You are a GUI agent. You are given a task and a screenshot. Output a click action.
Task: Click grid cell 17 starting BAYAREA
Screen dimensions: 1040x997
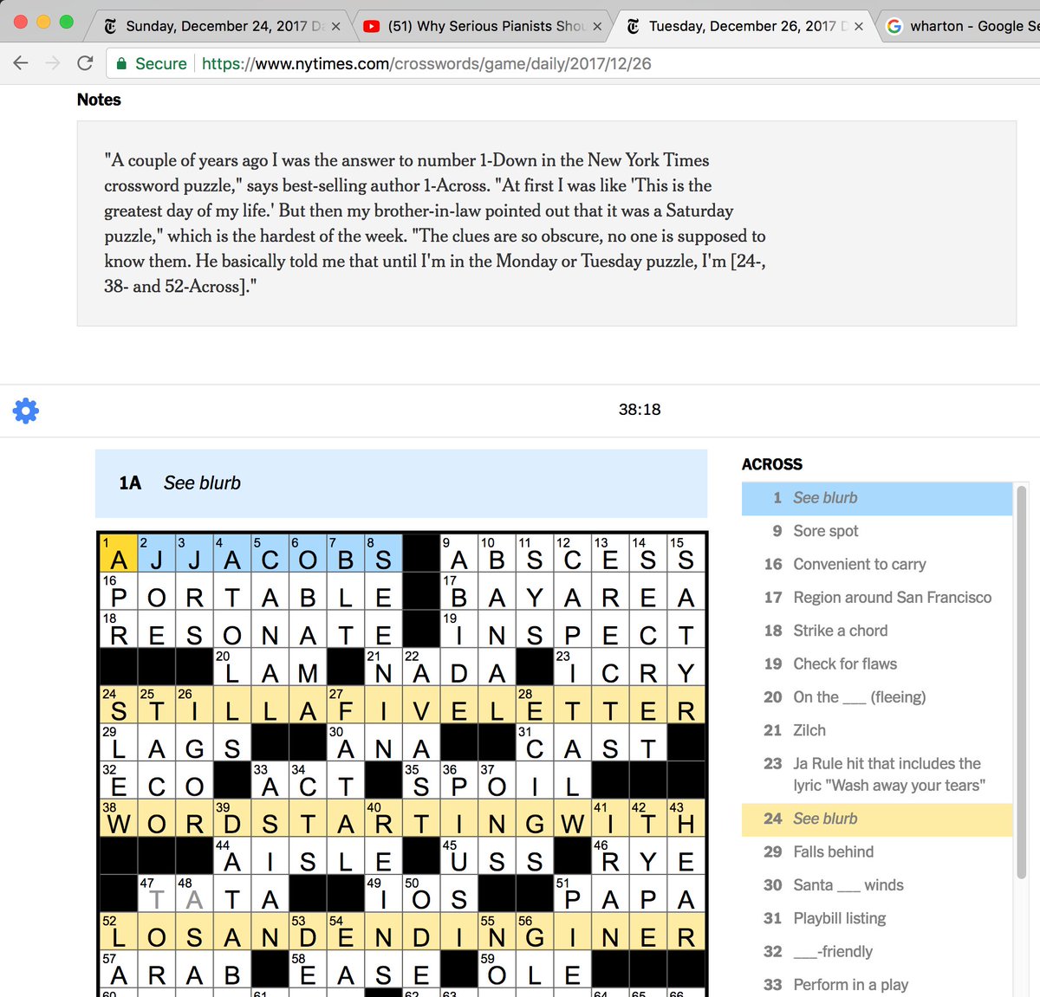coord(459,592)
